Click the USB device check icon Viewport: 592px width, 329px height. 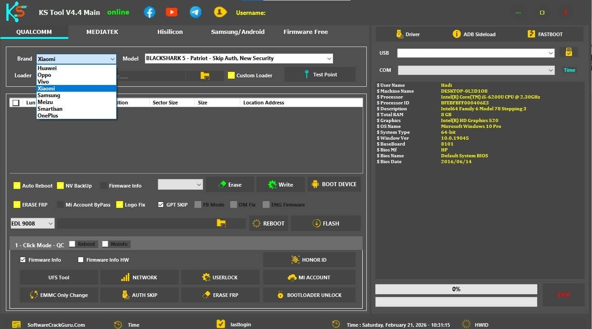pos(569,52)
